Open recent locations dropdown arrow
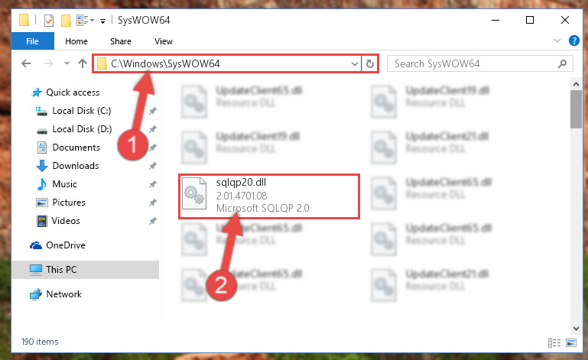 point(67,63)
